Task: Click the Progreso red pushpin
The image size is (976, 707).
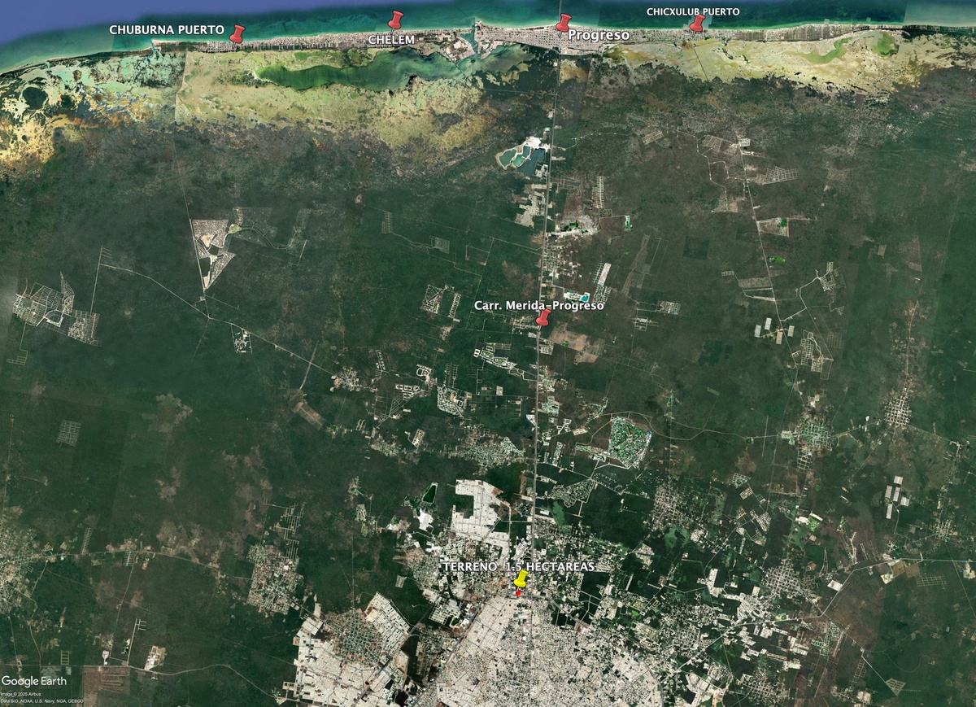Action: 562,23
